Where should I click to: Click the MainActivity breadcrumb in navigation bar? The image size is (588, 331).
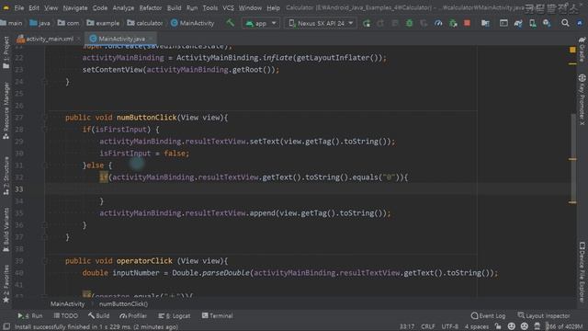click(x=192, y=23)
